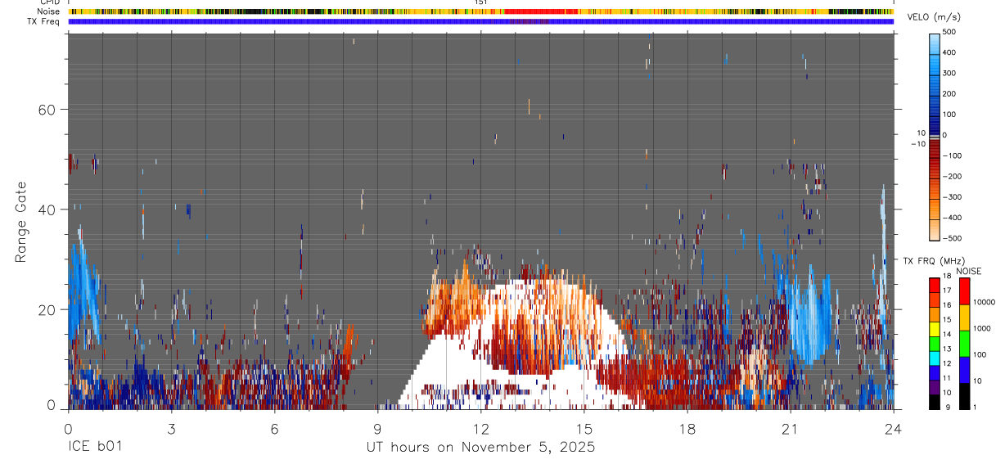Click the "15" tick on UT hours axis

[x=584, y=428]
